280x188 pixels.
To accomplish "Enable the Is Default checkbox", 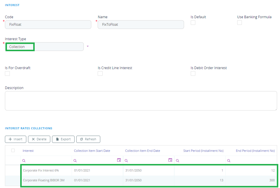I will [x=193, y=23].
